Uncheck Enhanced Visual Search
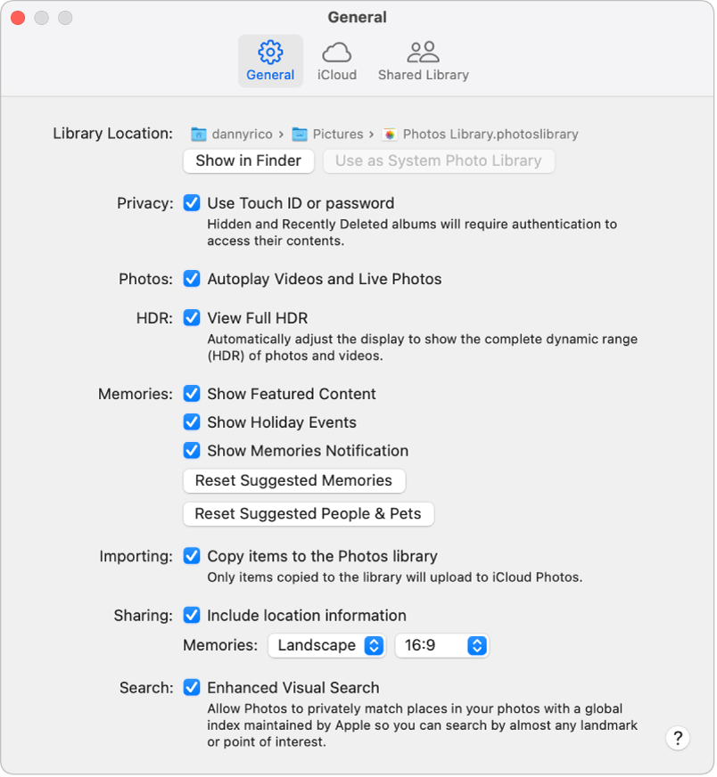The width and height of the screenshot is (717, 777). [192, 688]
